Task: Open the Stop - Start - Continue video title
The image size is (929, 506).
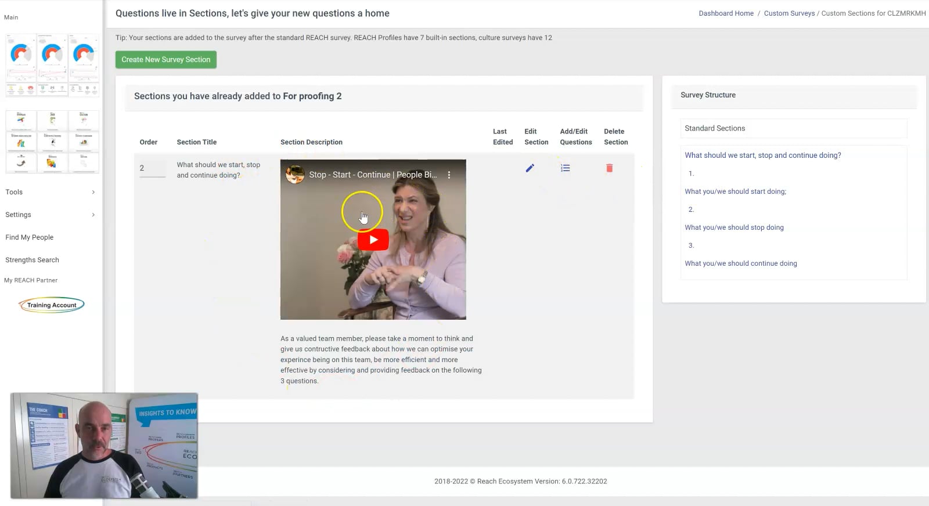Action: (x=373, y=175)
